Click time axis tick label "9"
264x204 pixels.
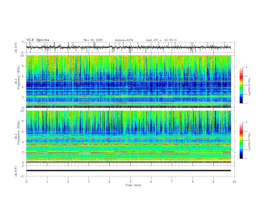click(x=213, y=182)
